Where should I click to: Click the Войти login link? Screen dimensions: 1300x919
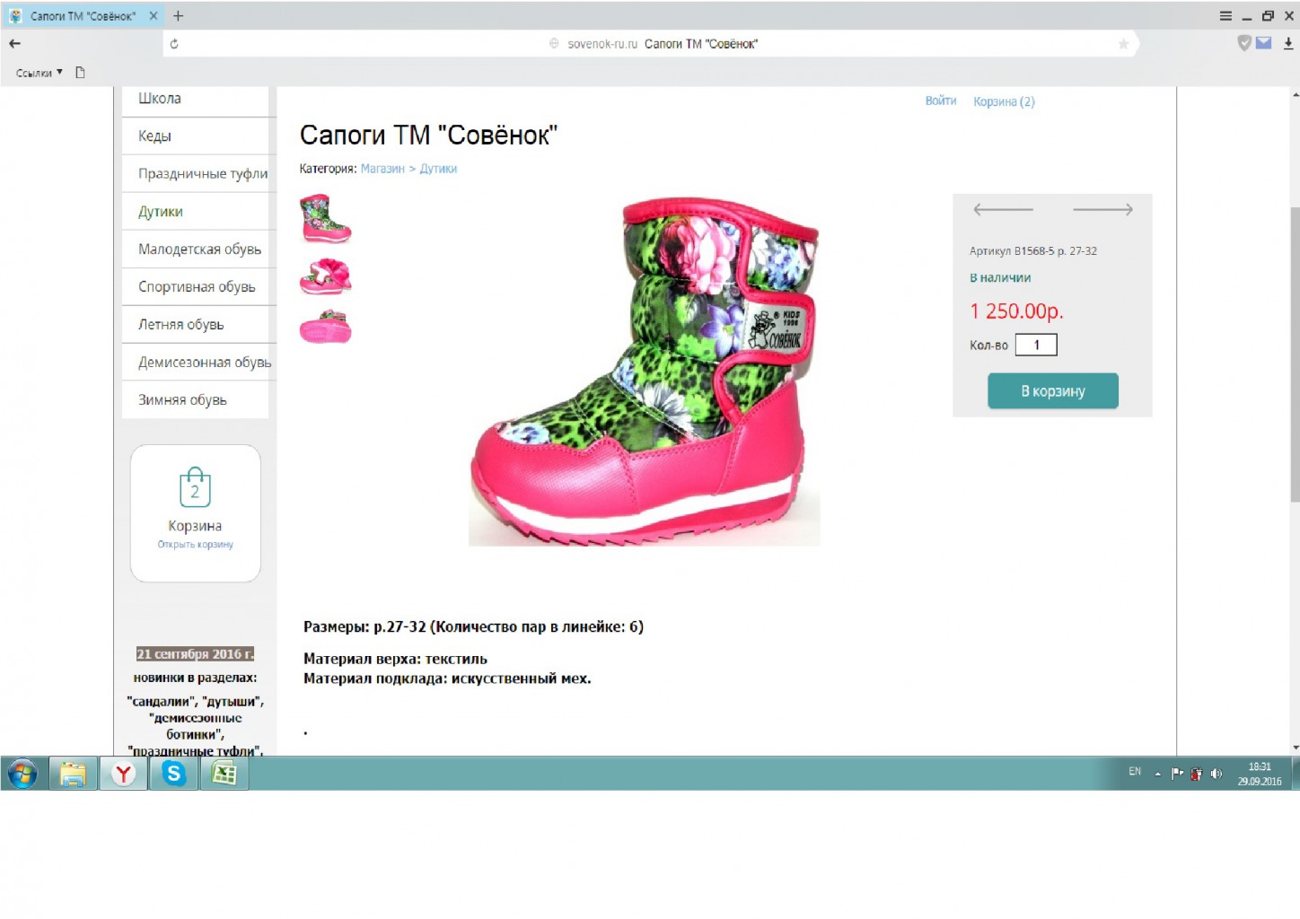(940, 101)
